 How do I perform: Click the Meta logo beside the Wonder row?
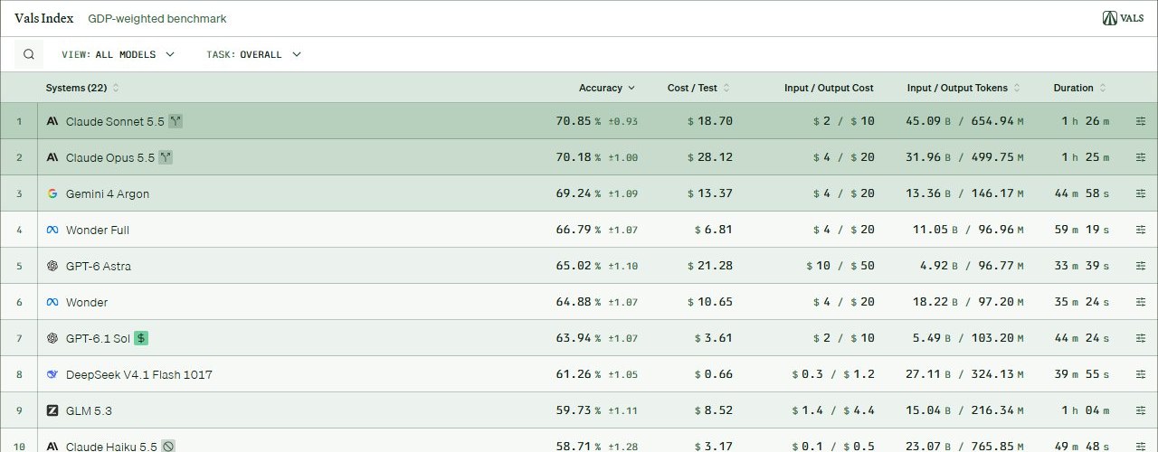pos(52,302)
